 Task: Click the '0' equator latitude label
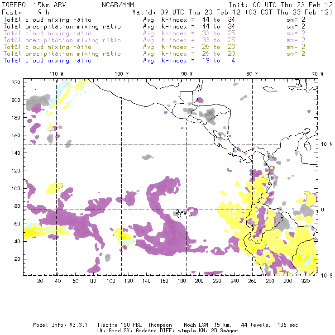(323, 210)
